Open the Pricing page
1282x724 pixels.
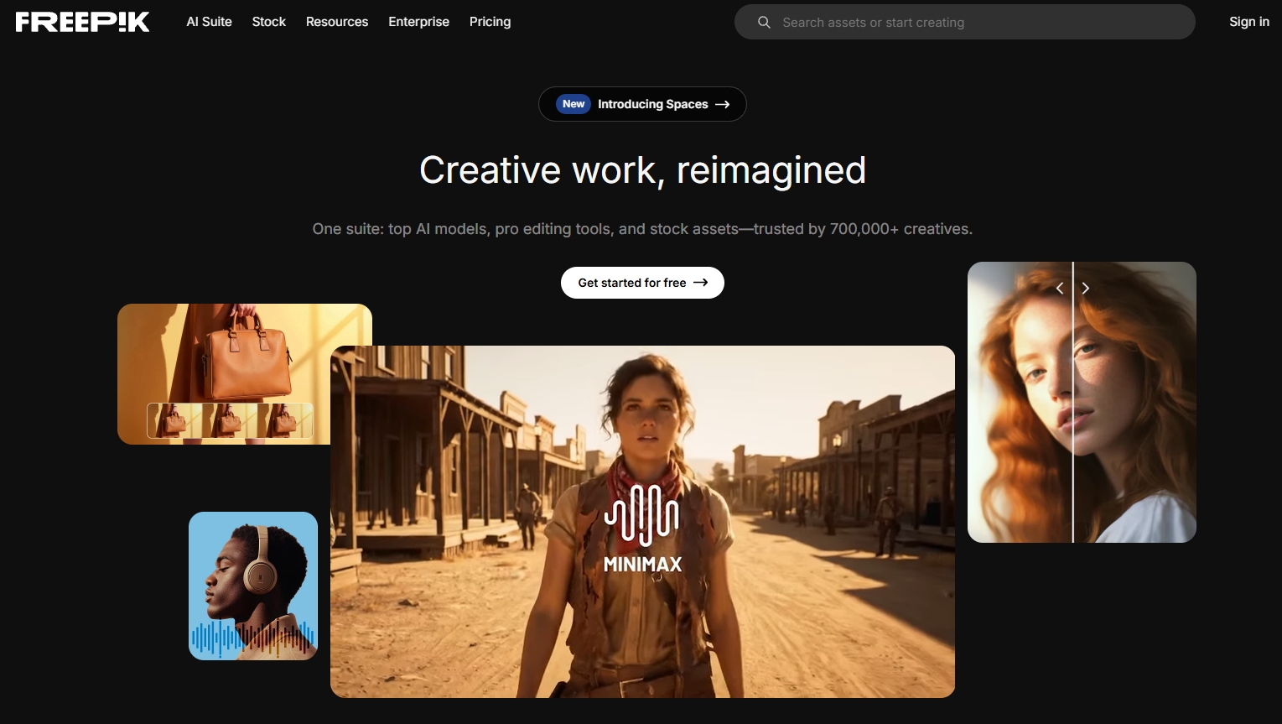pyautogui.click(x=490, y=22)
